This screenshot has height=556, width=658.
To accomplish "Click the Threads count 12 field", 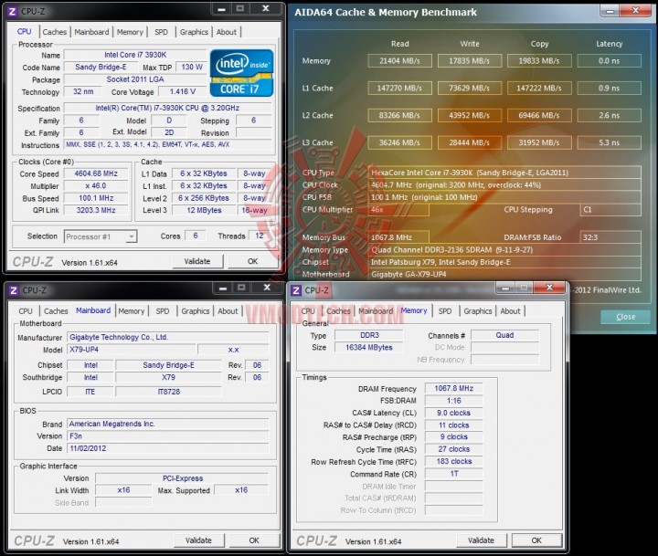I will pos(260,236).
